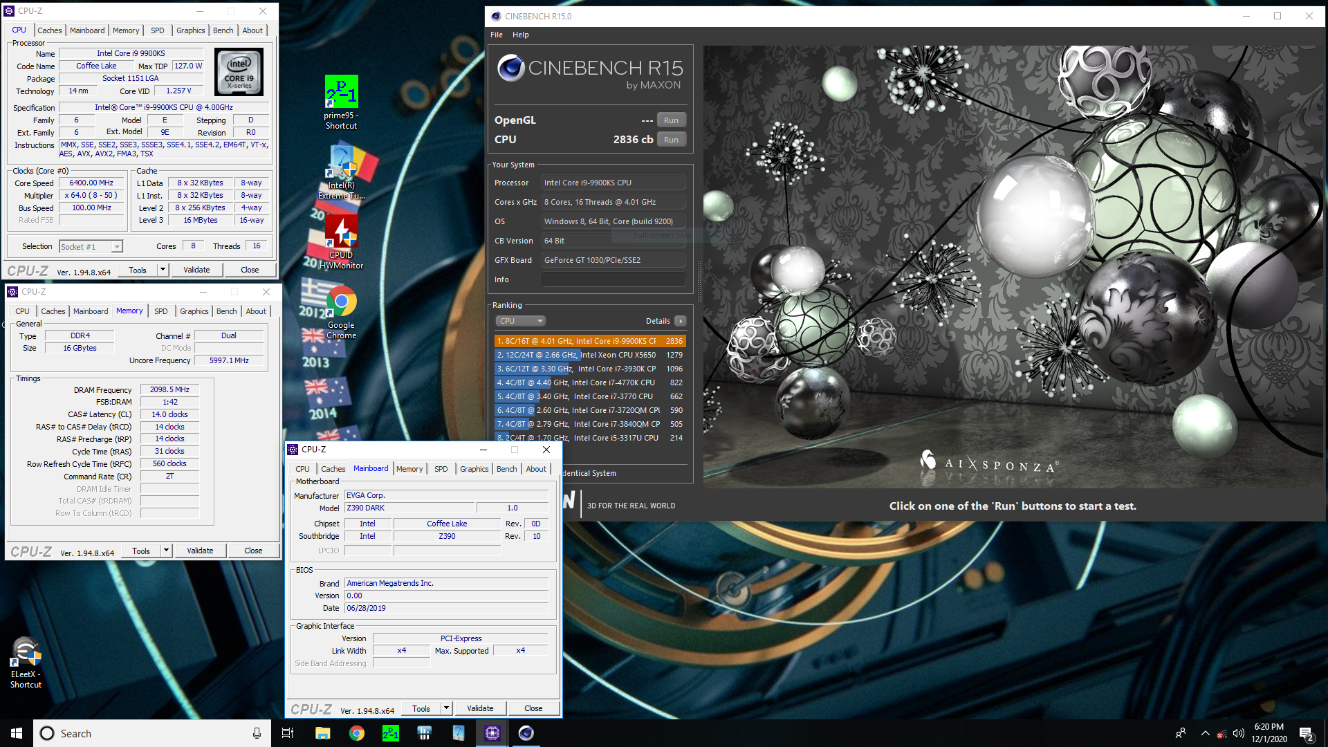
Task: Open Task View on the taskbar
Action: tap(288, 733)
